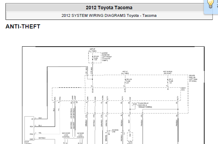Screen dimensions: 218x144
Task: Click the 'FLASH RELAY' label
Action: coord(145,105)
